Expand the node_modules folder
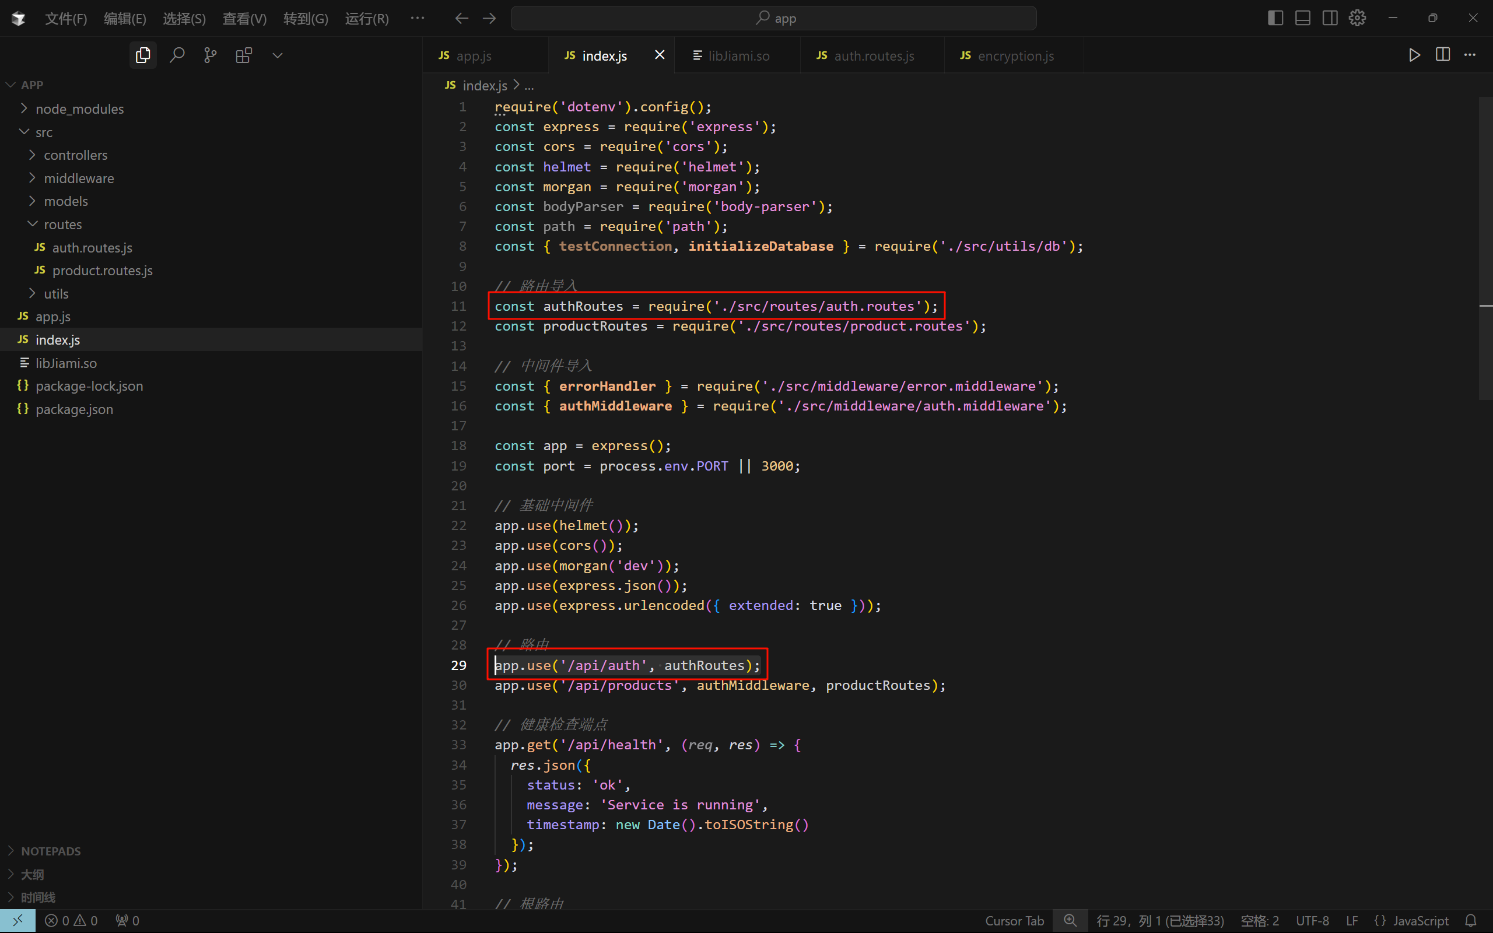 click(x=79, y=108)
